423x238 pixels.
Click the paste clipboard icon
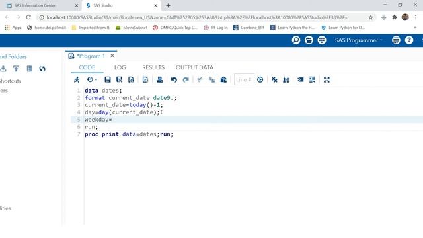pos(223,79)
